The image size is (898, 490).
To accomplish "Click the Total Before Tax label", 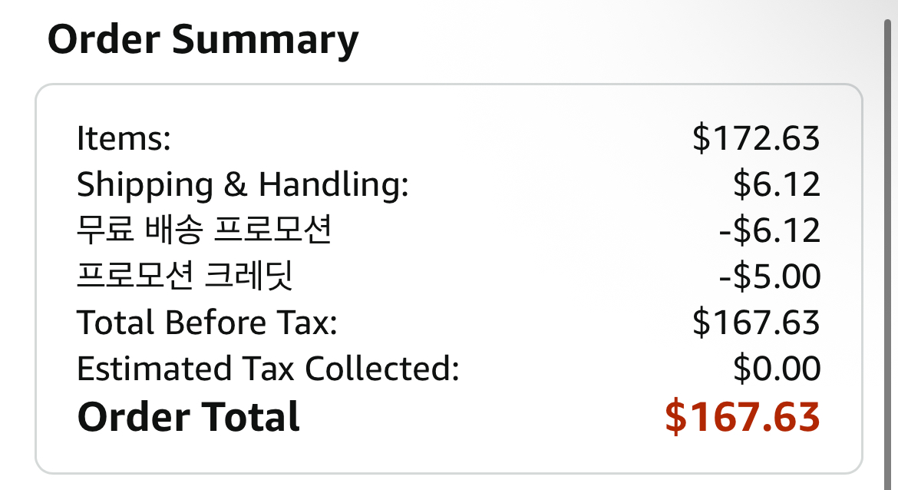I will point(207,323).
